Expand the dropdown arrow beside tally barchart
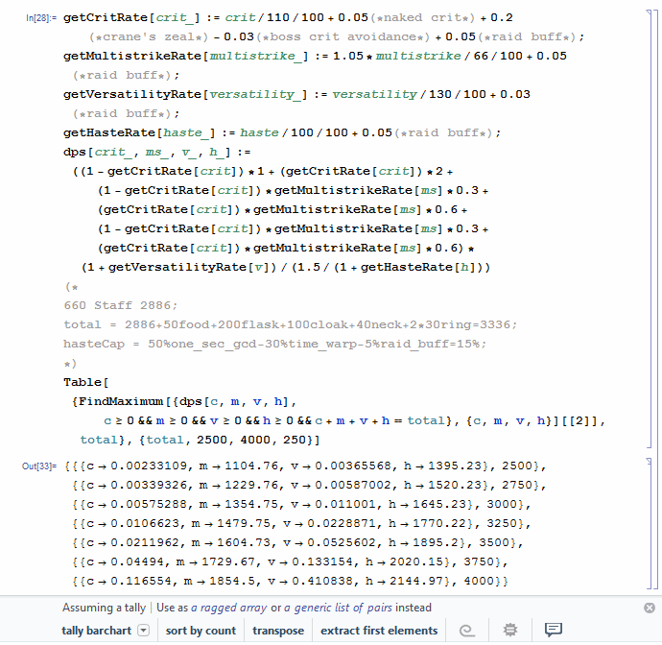Screen dimensions: 662x645 pyautogui.click(x=144, y=631)
